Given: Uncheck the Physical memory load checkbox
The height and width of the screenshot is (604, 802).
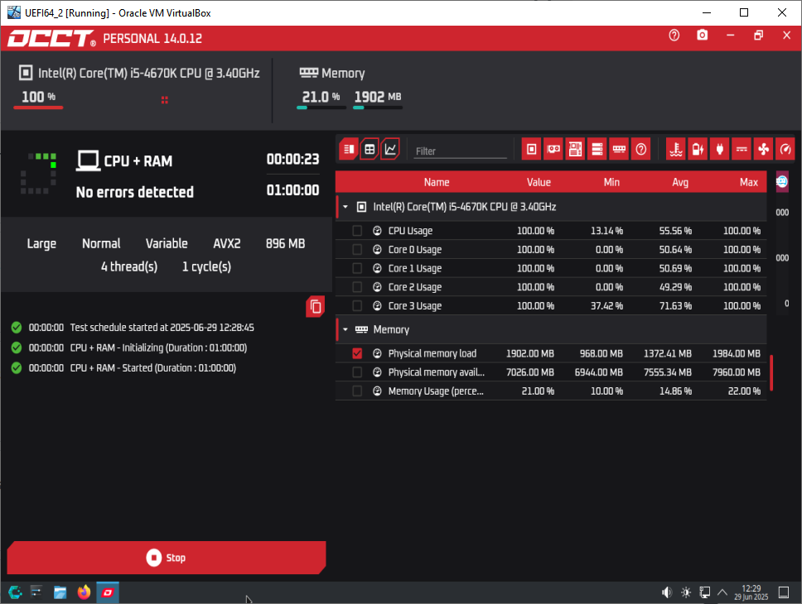Looking at the screenshot, I should pyautogui.click(x=357, y=353).
